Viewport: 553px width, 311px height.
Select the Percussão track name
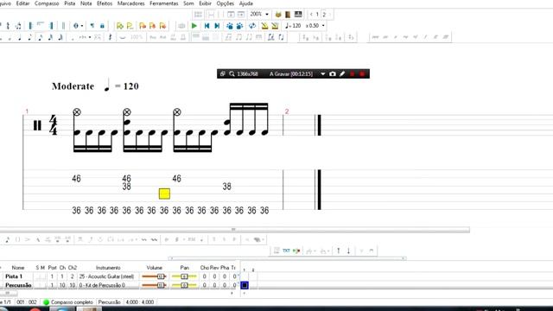coord(18,285)
